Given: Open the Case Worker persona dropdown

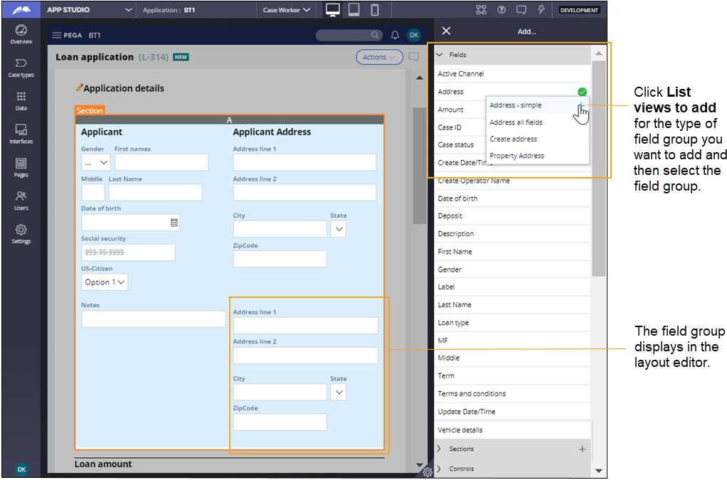Looking at the screenshot, I should [x=287, y=10].
